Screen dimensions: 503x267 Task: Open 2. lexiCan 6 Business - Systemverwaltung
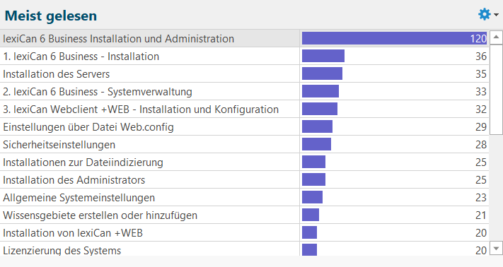[x=245, y=92]
